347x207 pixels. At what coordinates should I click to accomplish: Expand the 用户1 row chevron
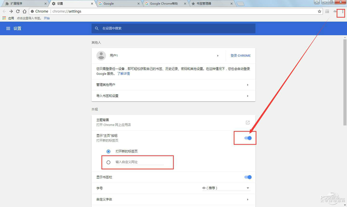(x=218, y=56)
